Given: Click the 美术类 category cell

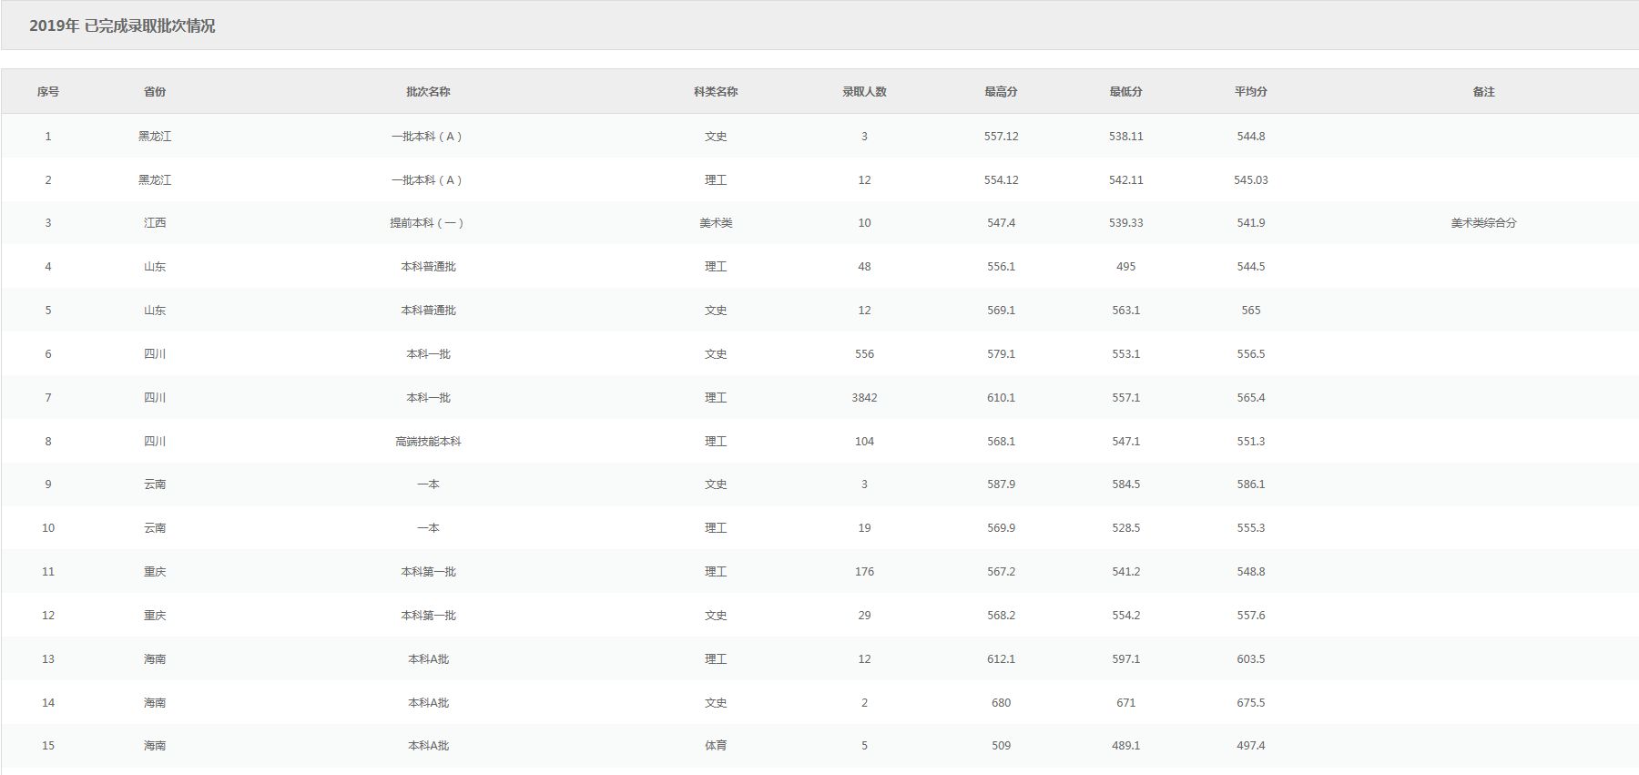Looking at the screenshot, I should click(x=716, y=223).
